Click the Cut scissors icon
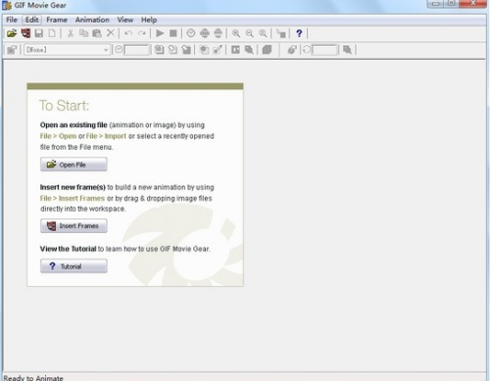Viewport: 490px width, 381px height. tap(71, 33)
